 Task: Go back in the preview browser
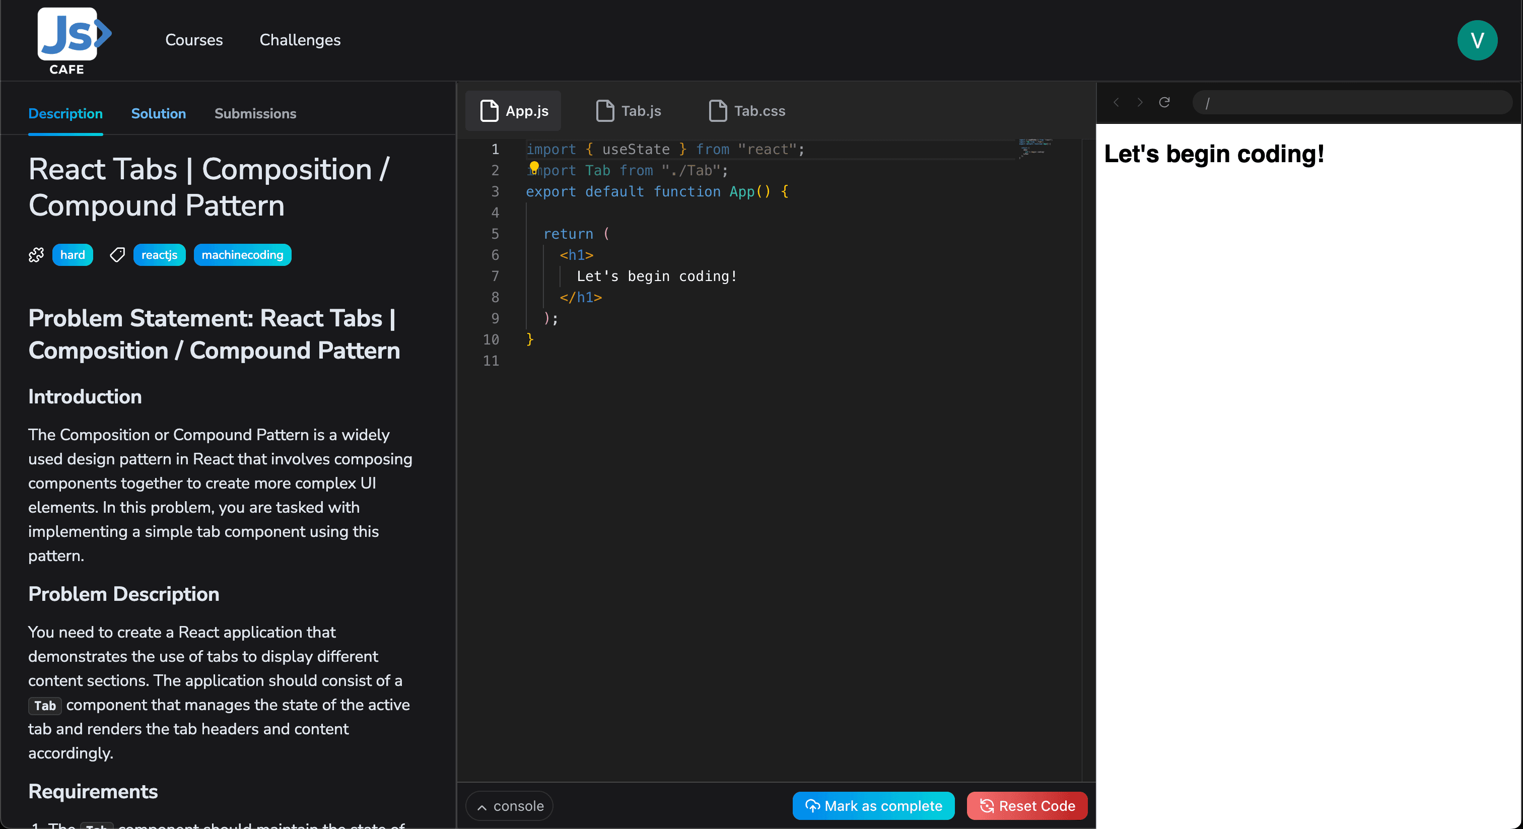click(1116, 102)
